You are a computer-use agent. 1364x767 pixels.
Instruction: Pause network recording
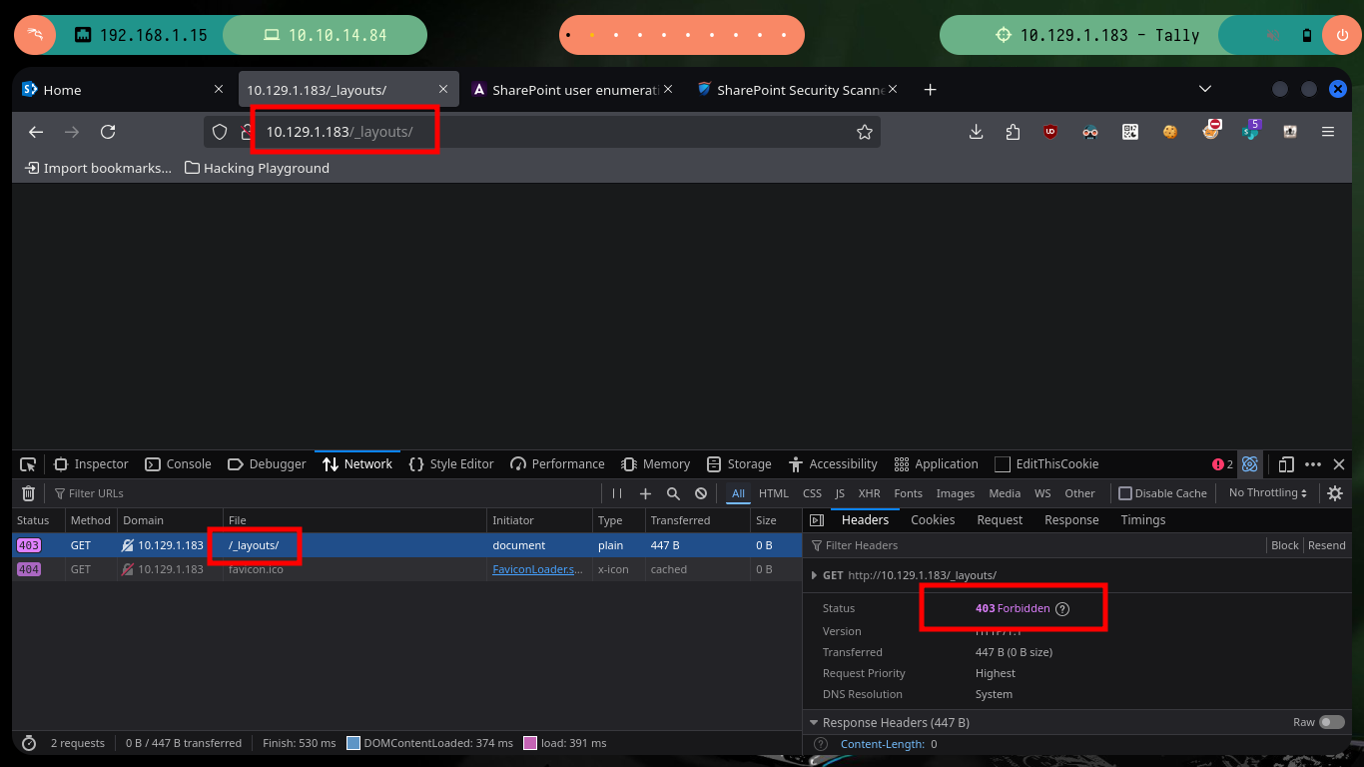(617, 493)
